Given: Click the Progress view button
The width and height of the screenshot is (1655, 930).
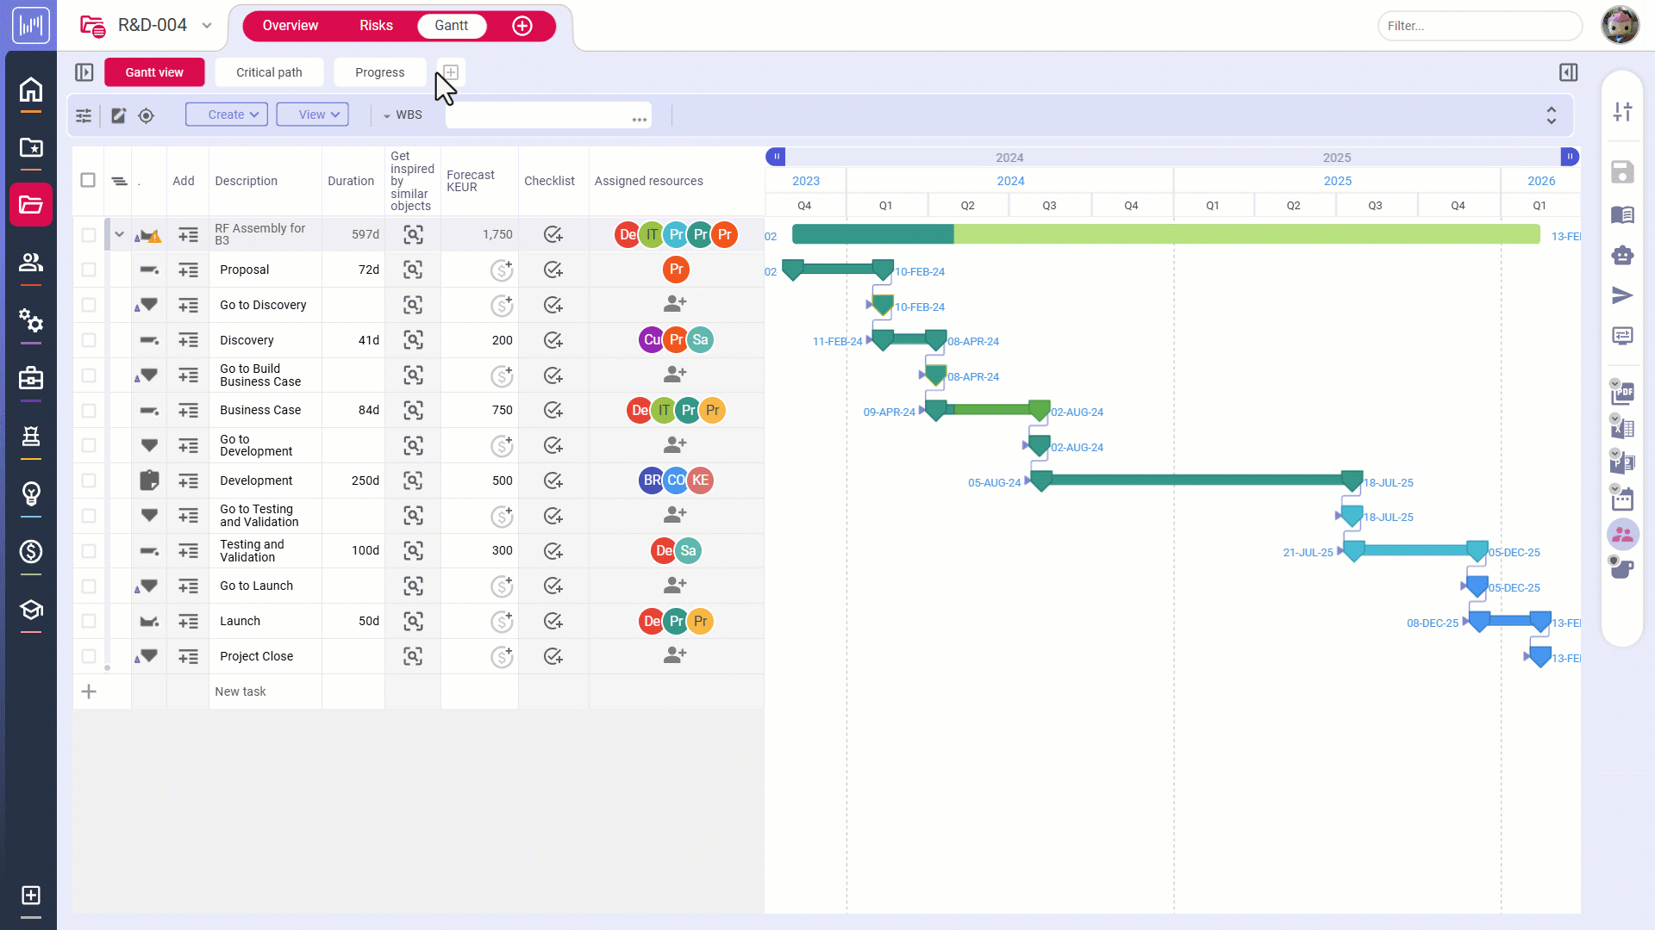Looking at the screenshot, I should point(379,72).
